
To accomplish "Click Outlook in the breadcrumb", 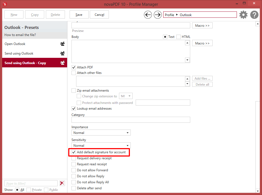I will point(186,15).
